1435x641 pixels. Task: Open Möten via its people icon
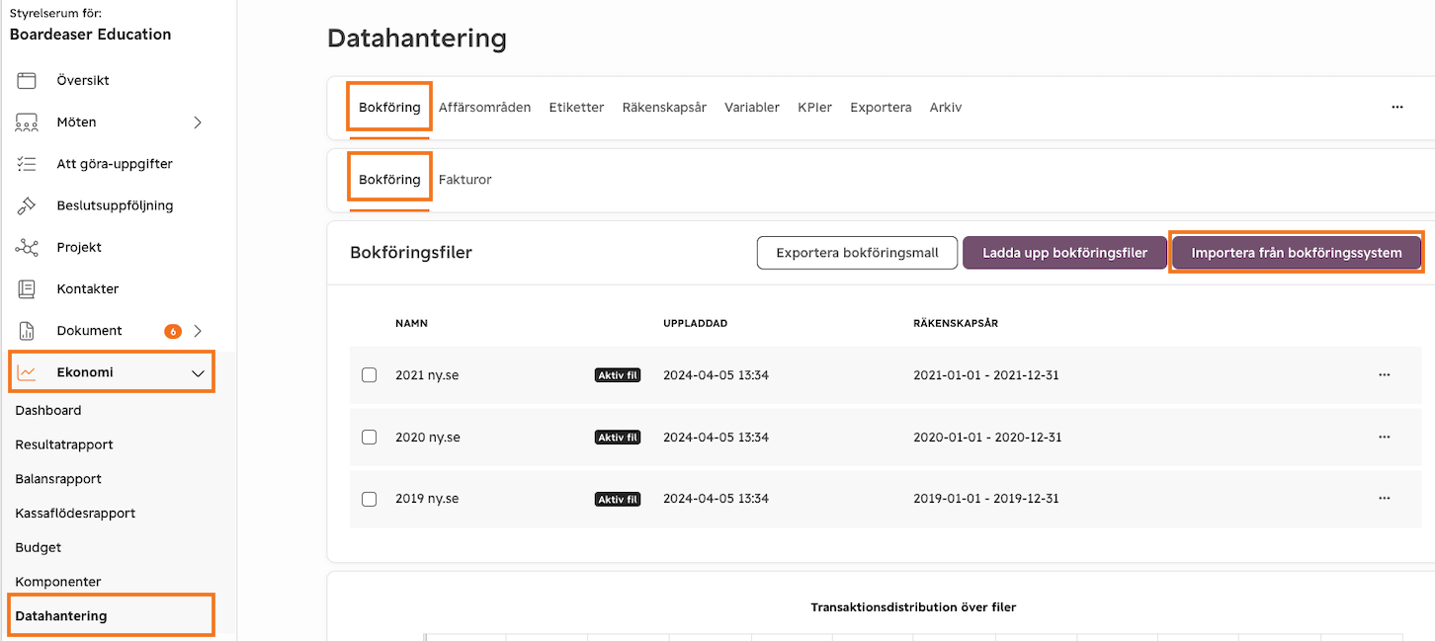(27, 121)
